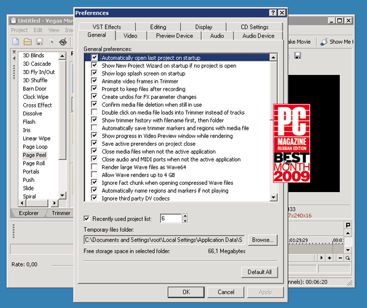Viewport: 367px width, 308px height.
Task: Switch to the Video tab
Action: click(x=130, y=36)
